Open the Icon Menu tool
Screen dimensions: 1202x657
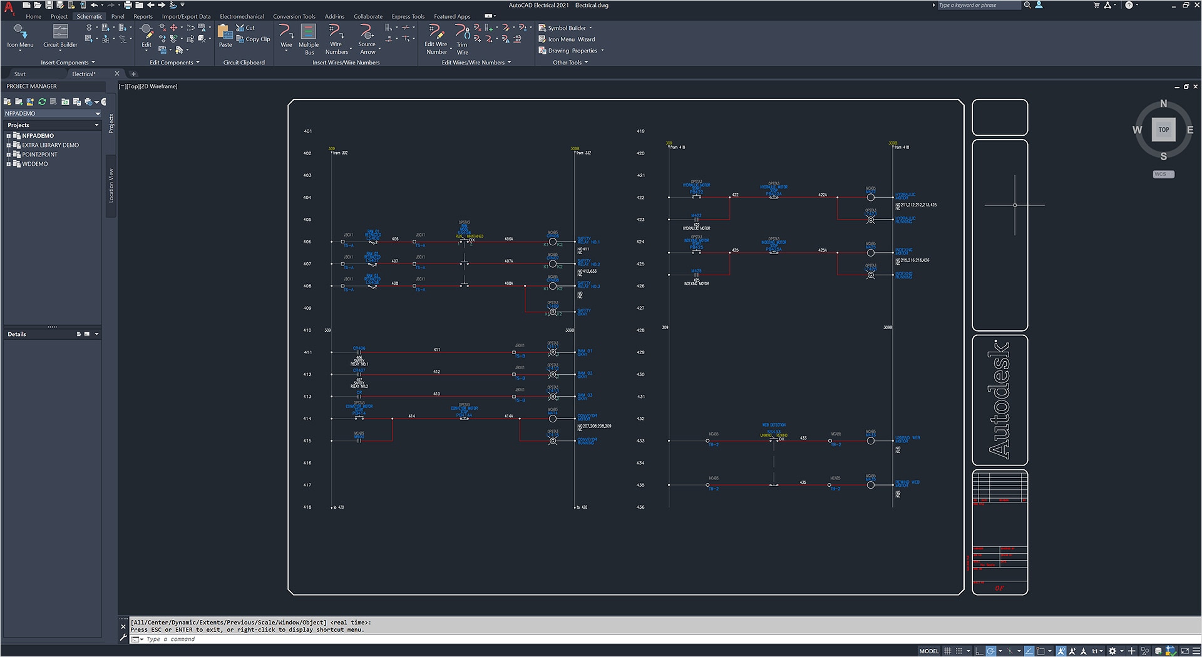[20, 36]
